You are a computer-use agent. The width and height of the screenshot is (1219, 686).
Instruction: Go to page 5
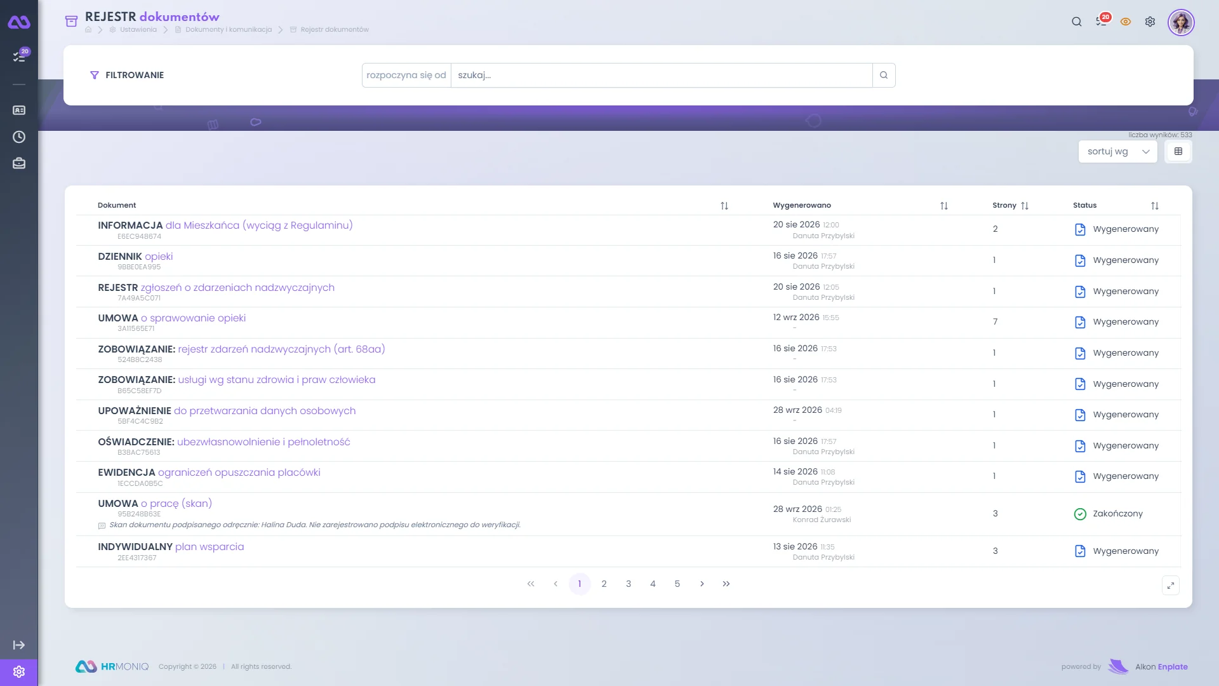(677, 584)
